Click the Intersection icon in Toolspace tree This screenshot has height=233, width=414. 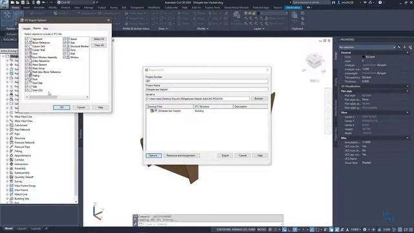pos(12,164)
